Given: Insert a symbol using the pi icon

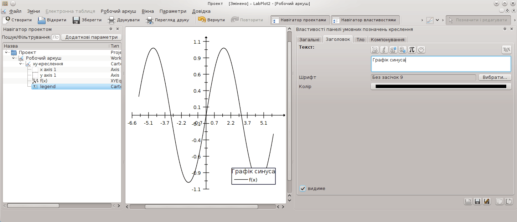Looking at the screenshot, I should 412,50.
